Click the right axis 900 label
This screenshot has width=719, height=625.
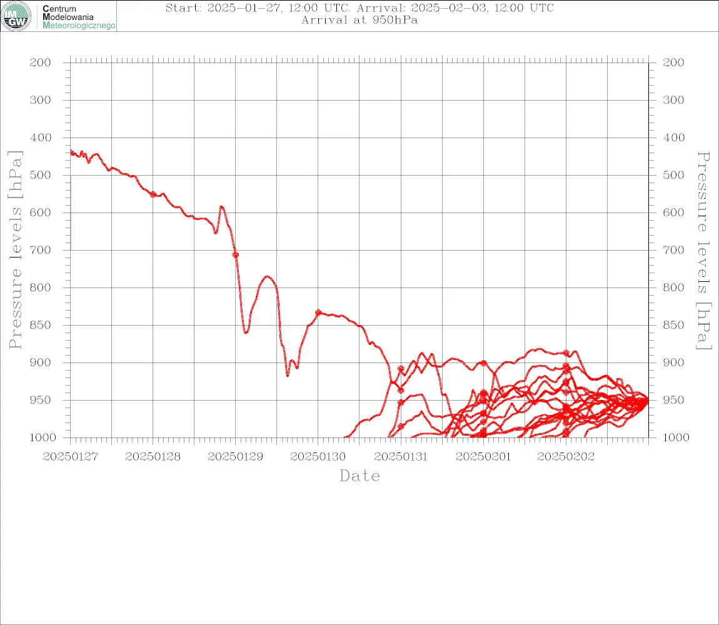[x=673, y=362]
